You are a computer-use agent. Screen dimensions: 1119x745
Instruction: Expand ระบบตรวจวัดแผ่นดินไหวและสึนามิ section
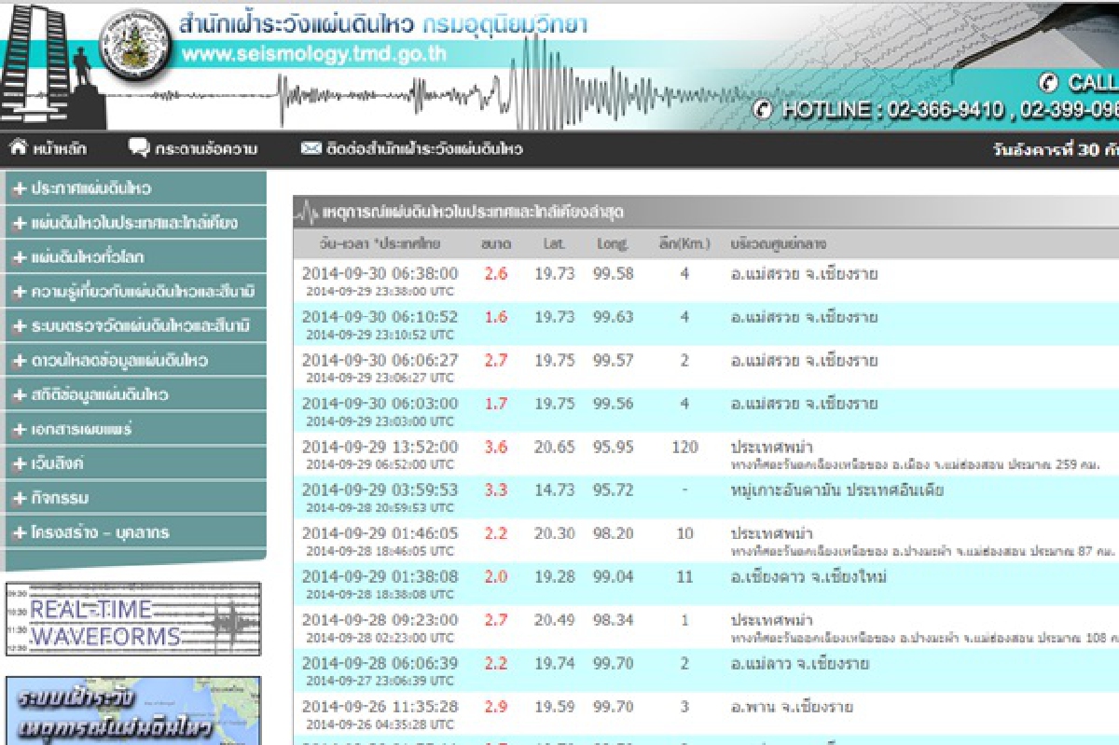click(x=135, y=326)
